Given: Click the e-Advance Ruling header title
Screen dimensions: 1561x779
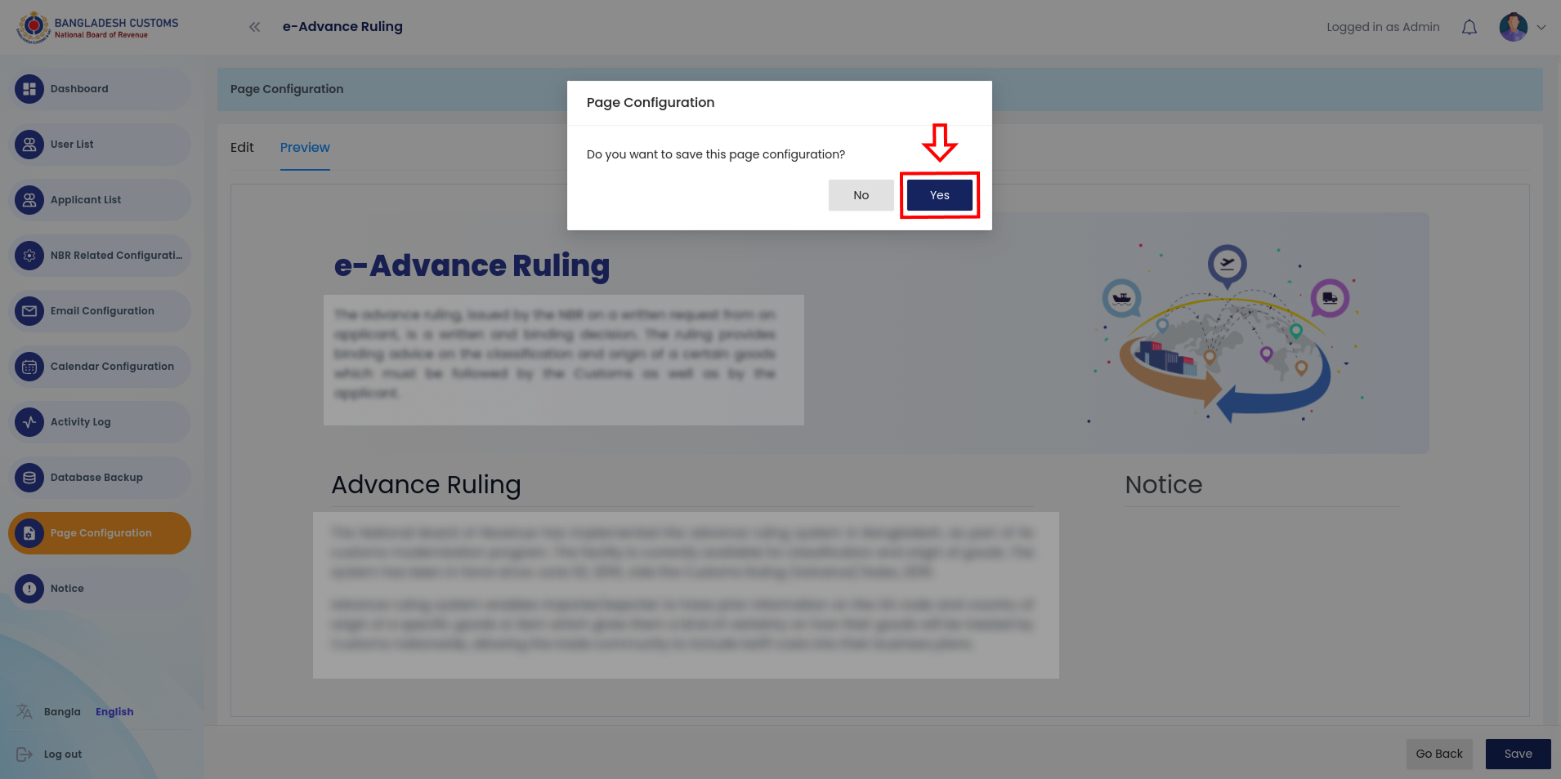Looking at the screenshot, I should click(342, 27).
